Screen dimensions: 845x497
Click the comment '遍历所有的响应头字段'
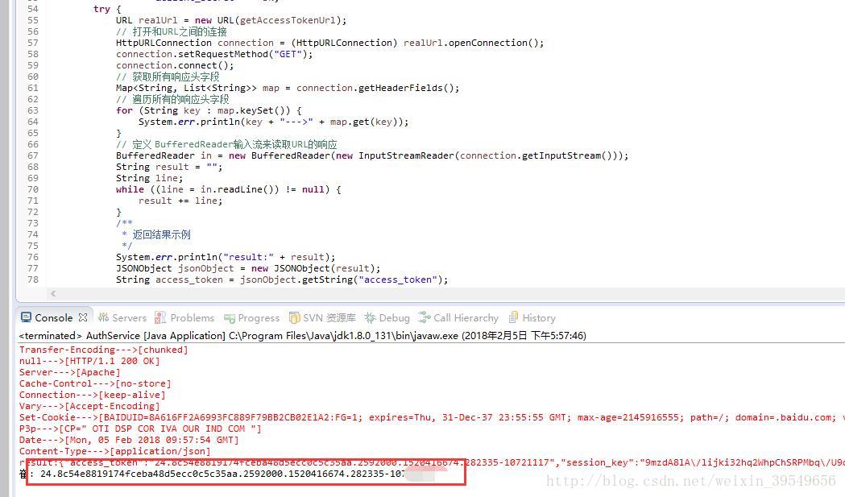click(180, 99)
